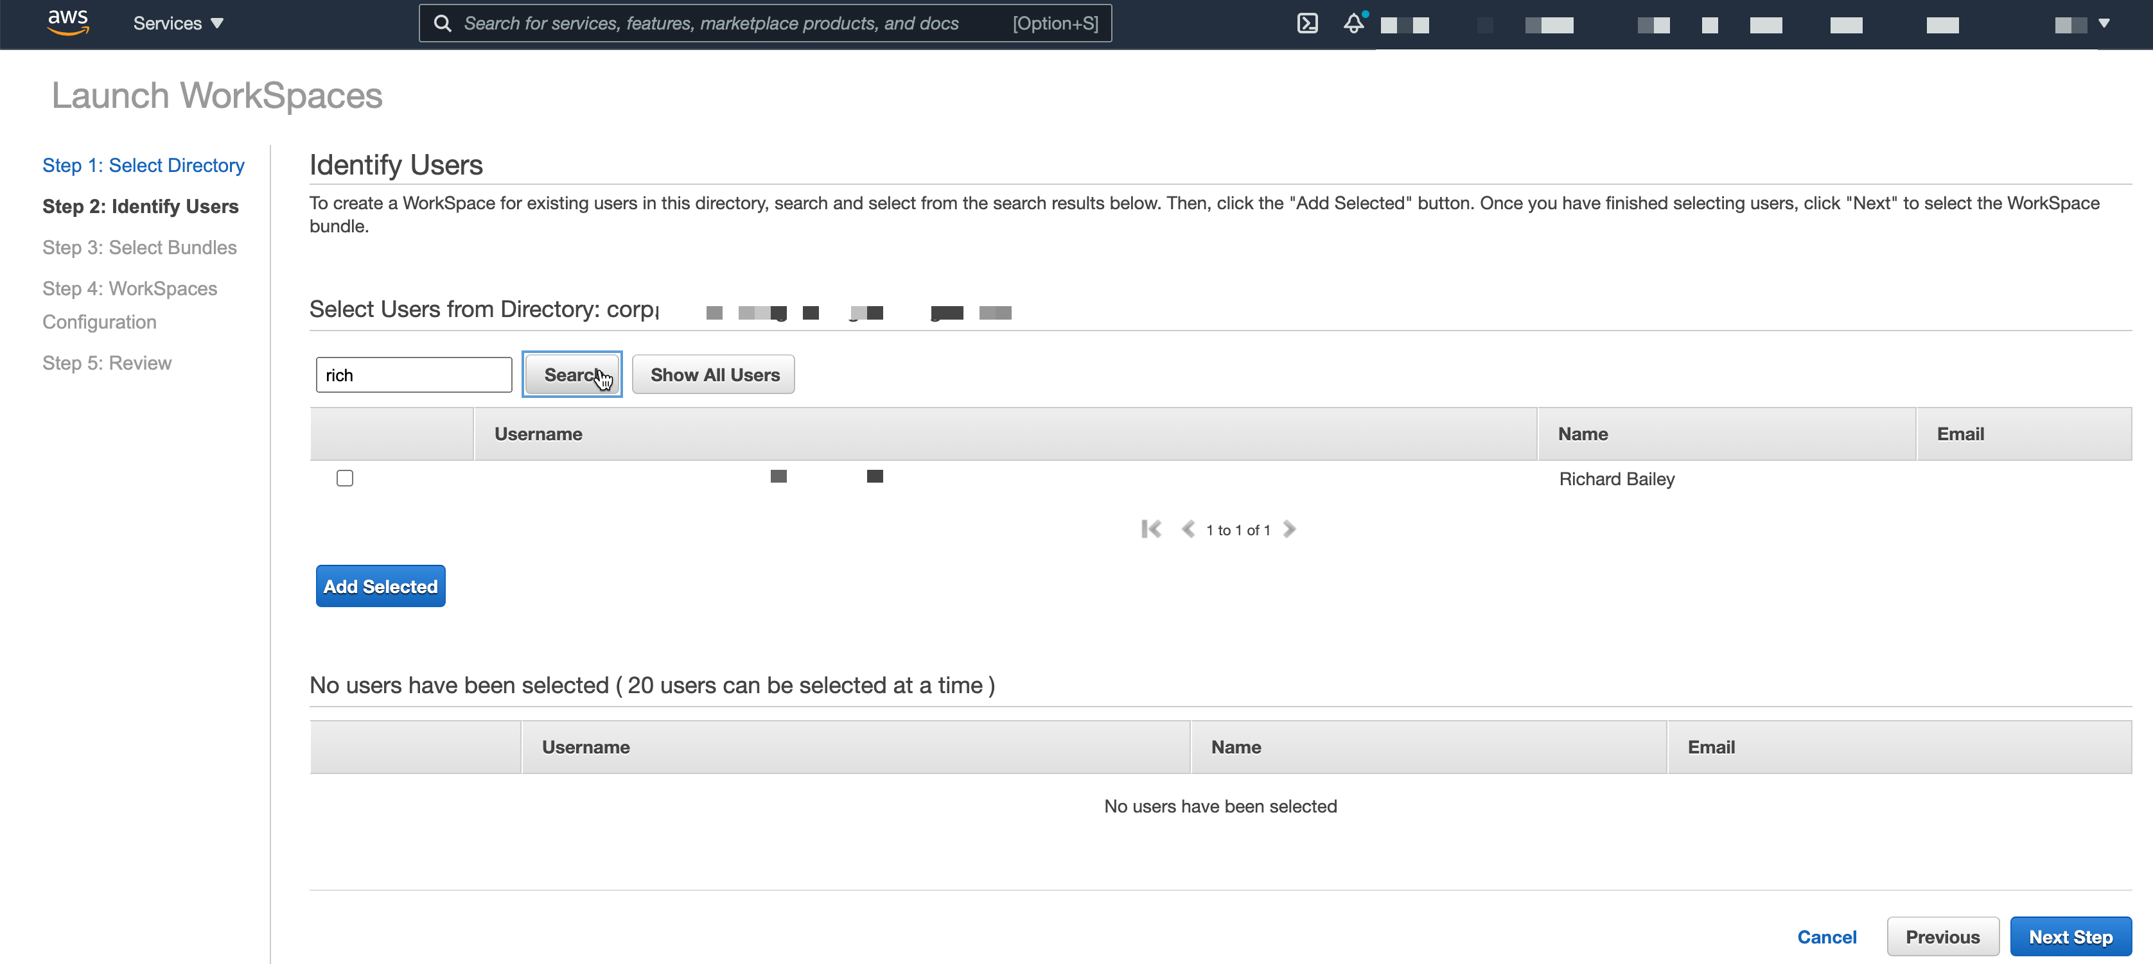
Task: Click the Richard Bailey name cell
Action: coord(1617,479)
